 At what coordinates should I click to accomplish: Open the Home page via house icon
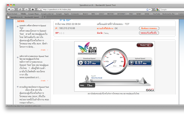click(x=33, y=9)
